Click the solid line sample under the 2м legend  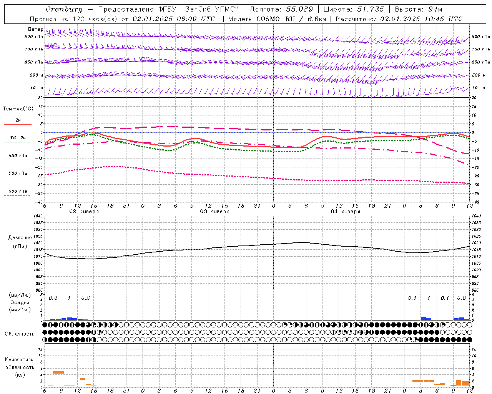[18, 124]
